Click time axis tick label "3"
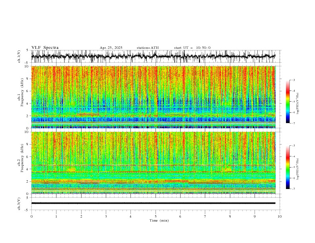 coord(106,216)
